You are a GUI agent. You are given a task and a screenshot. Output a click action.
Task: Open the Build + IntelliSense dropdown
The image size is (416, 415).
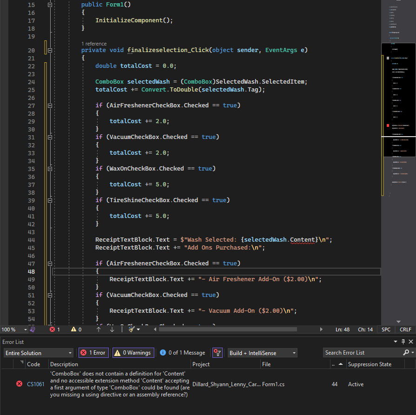(263, 353)
